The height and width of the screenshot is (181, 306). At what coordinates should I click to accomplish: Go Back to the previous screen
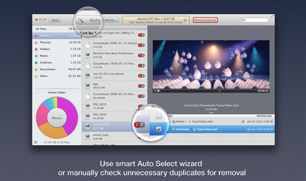[x=55, y=20]
